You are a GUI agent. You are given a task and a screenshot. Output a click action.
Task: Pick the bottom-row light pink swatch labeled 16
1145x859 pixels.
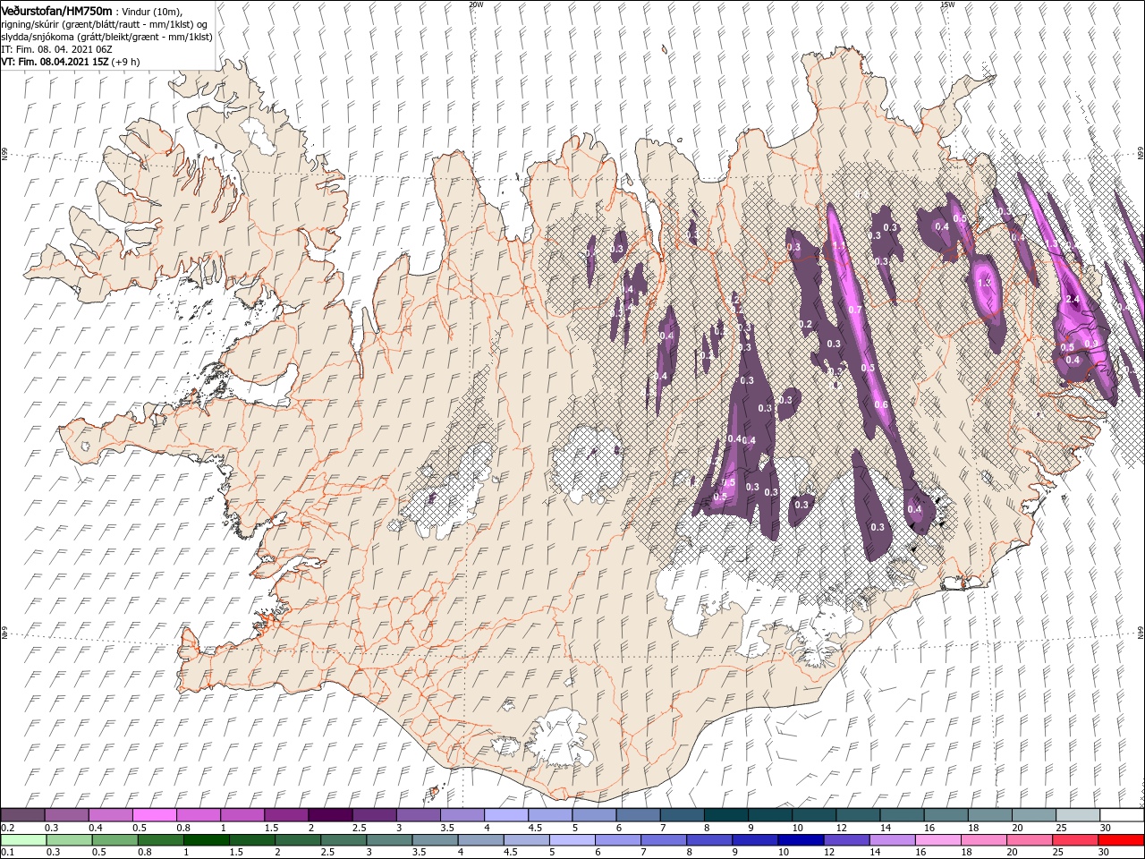pos(937,840)
